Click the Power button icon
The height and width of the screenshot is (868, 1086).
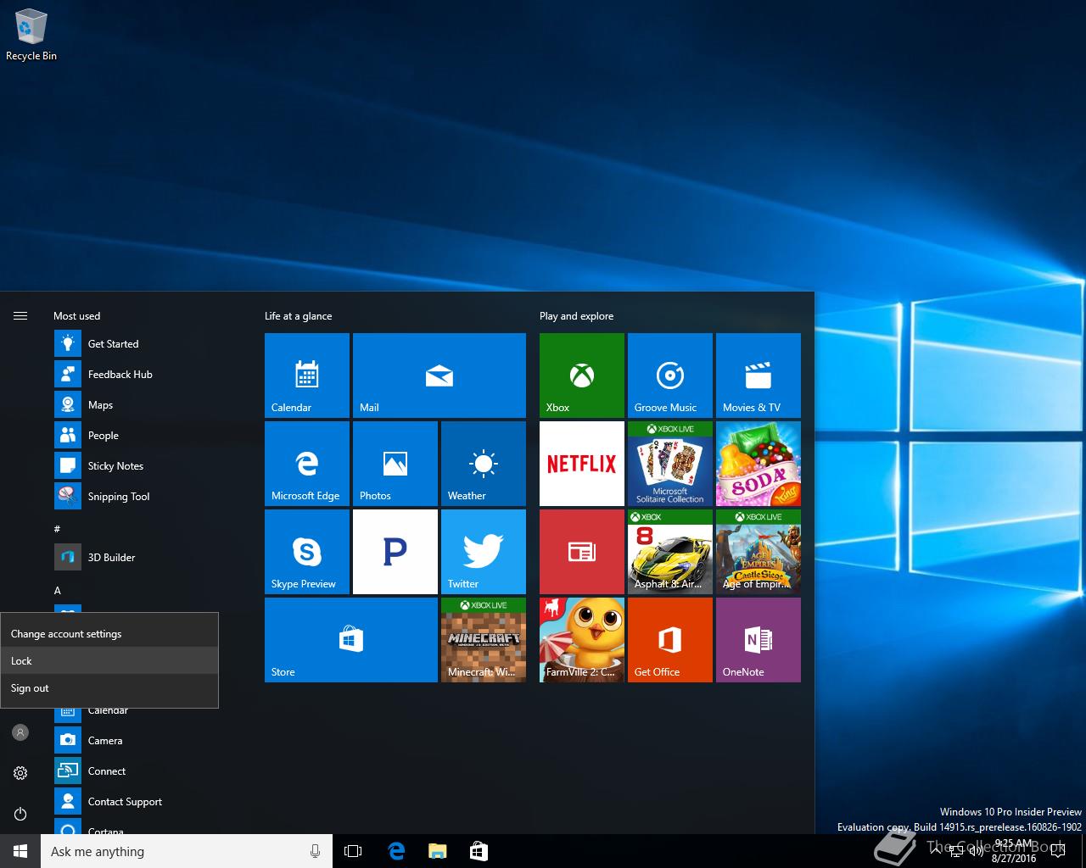[x=20, y=814]
